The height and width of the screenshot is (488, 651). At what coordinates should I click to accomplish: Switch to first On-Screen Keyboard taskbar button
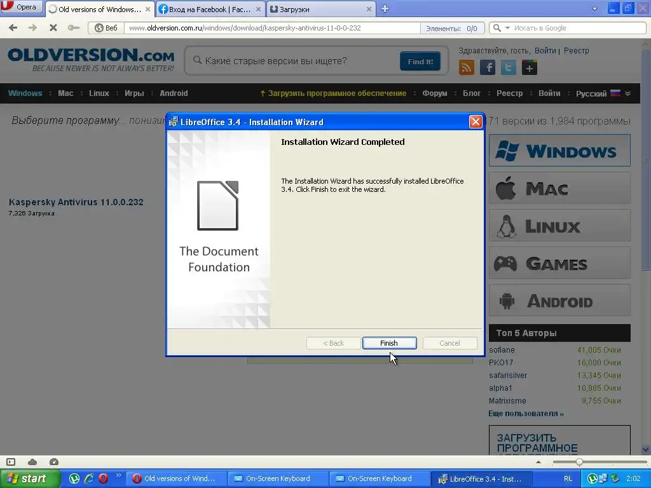click(277, 478)
